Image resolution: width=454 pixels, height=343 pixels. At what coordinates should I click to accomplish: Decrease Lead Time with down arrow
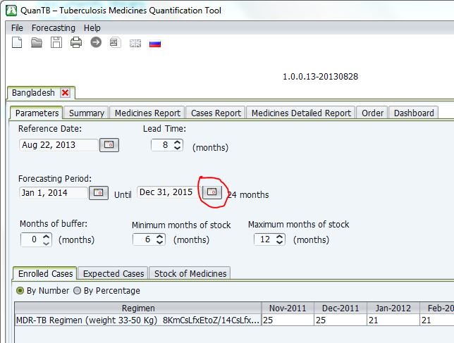pos(177,148)
